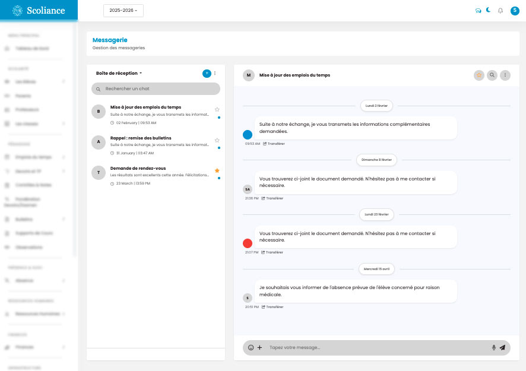This screenshot has height=371, width=526.
Task: Click the M avatar in the conversation header
Action: point(249,75)
